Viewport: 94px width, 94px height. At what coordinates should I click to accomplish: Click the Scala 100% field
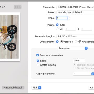tap(79, 60)
